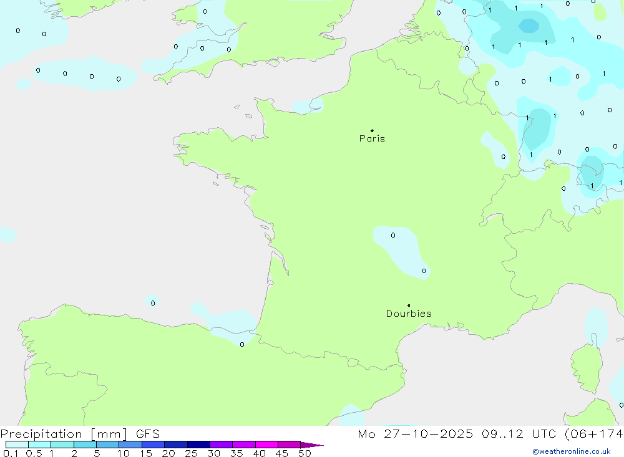Click the '25' legend scale label

tap(191, 453)
